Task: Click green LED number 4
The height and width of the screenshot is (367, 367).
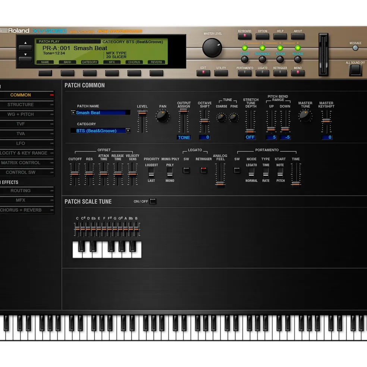Action: [x=298, y=48]
